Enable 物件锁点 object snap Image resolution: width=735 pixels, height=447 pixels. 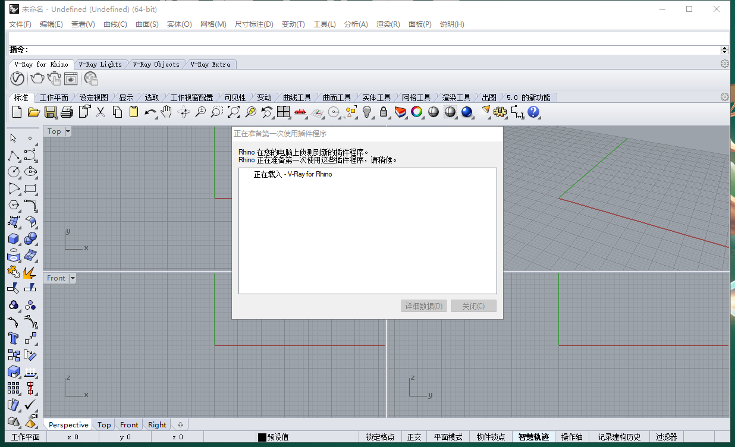click(491, 437)
